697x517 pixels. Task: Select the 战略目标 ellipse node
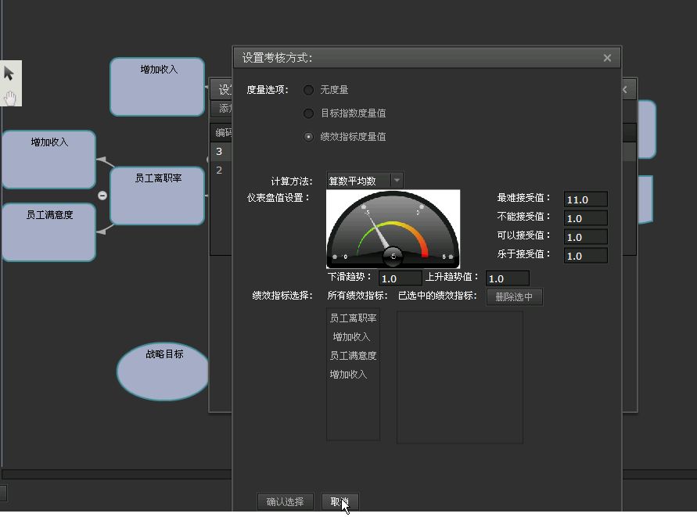[163, 372]
